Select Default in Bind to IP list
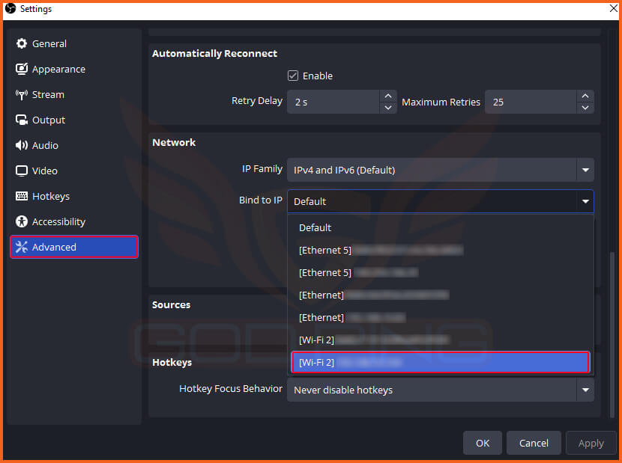Viewport: 622px width, 463px height. coord(315,228)
